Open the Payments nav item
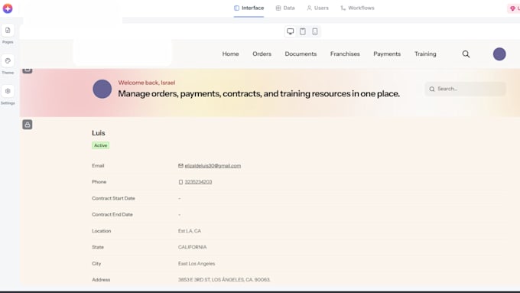Image resolution: width=520 pixels, height=293 pixels. pos(387,54)
